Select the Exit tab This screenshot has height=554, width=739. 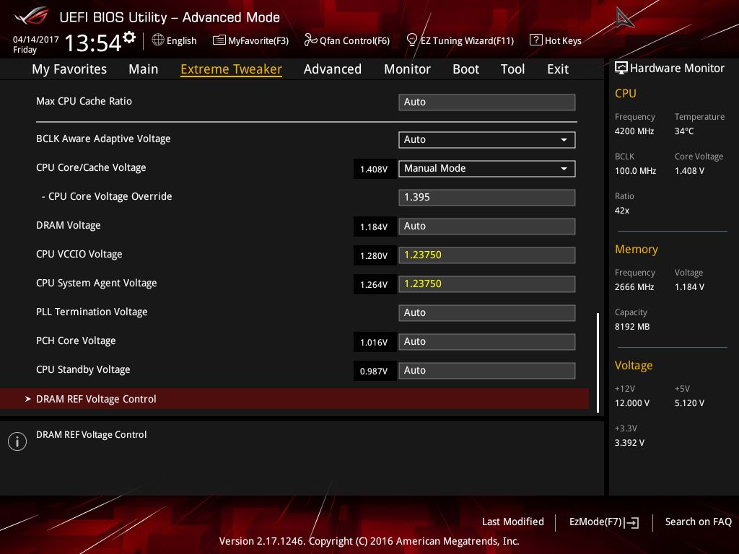point(558,69)
